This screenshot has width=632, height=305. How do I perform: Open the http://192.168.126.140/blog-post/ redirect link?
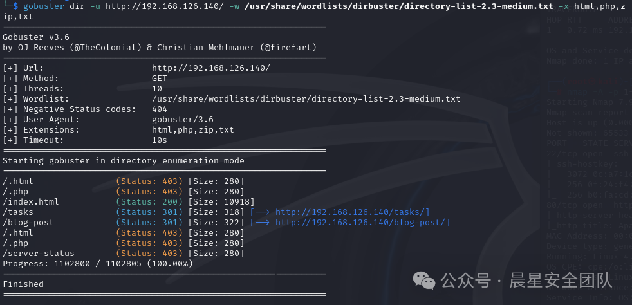[x=361, y=223]
